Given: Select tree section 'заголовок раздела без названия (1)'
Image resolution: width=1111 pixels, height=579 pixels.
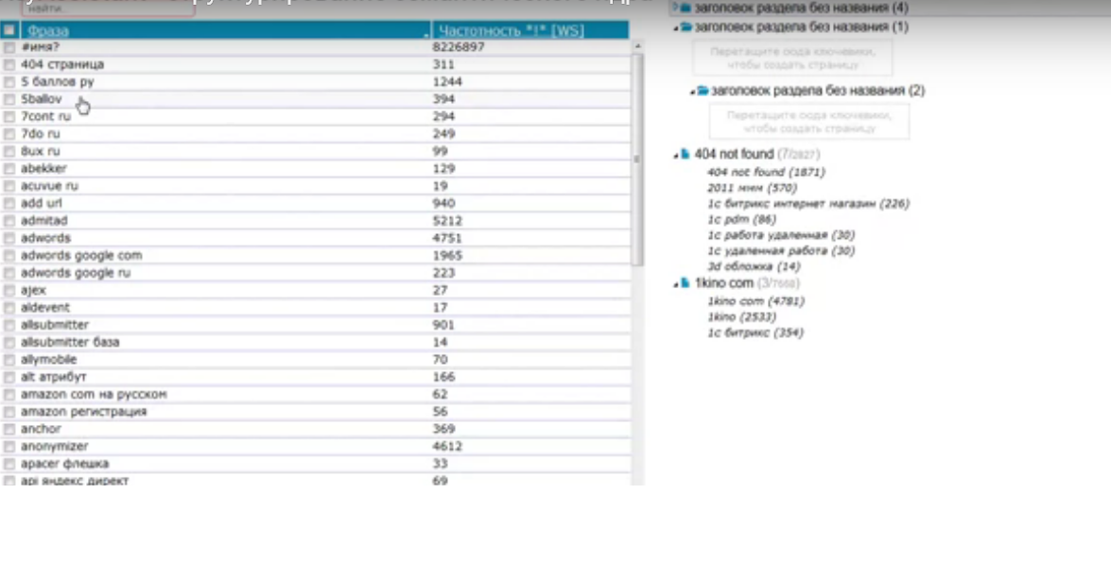Looking at the screenshot, I should (802, 26).
